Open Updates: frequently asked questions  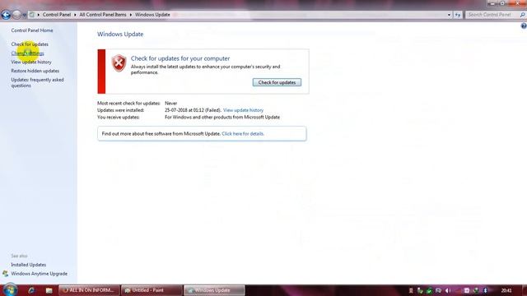click(x=37, y=82)
